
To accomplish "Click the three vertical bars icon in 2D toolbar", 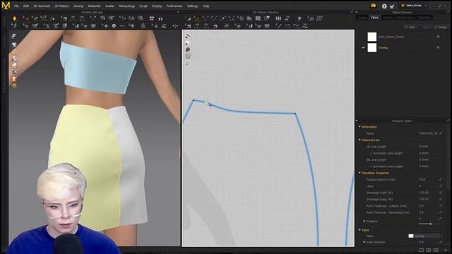I will tap(278, 18).
